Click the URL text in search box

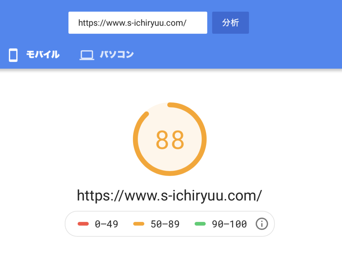tap(132, 23)
